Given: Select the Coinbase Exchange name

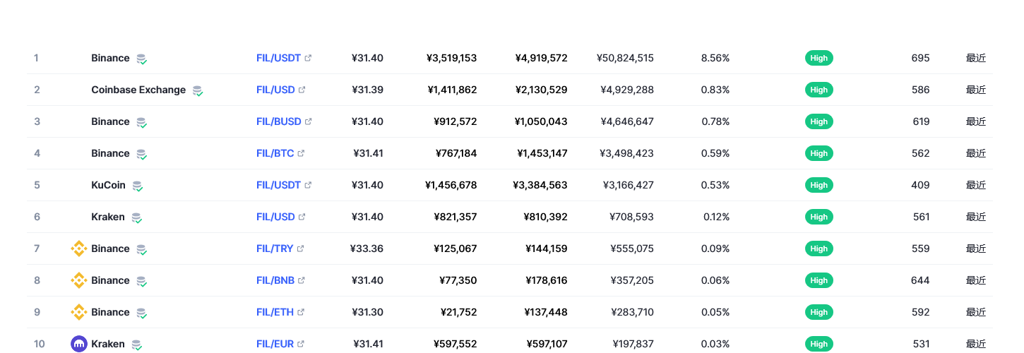Looking at the screenshot, I should (138, 90).
